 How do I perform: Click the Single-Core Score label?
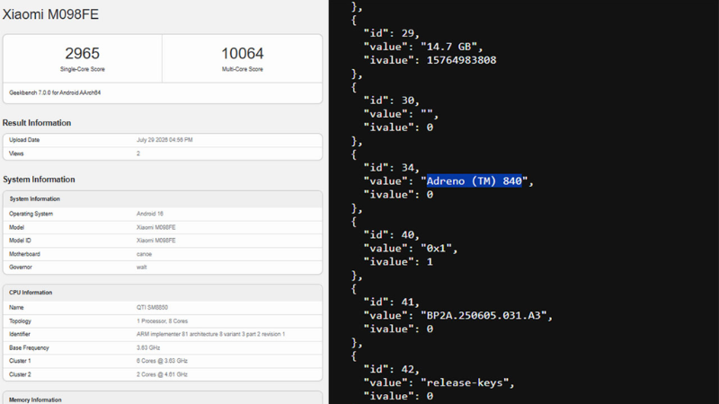[x=83, y=69]
